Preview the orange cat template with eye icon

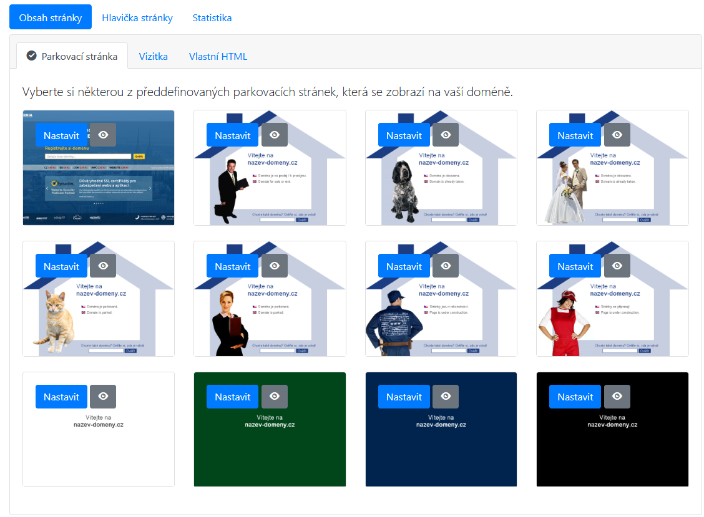tap(103, 266)
